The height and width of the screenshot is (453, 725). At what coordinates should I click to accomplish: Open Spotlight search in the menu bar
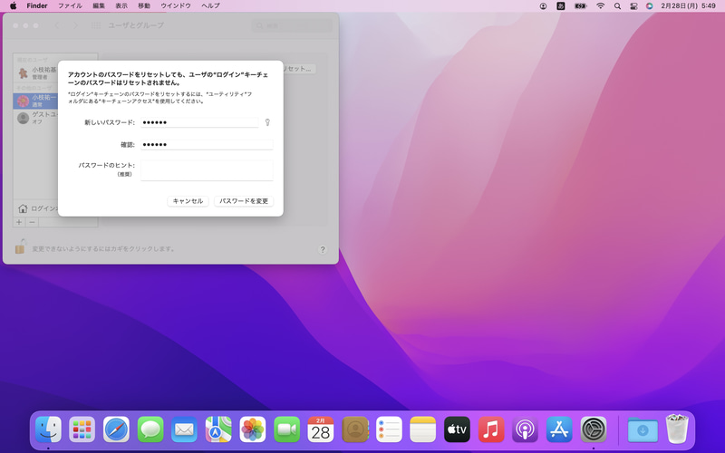[617, 6]
